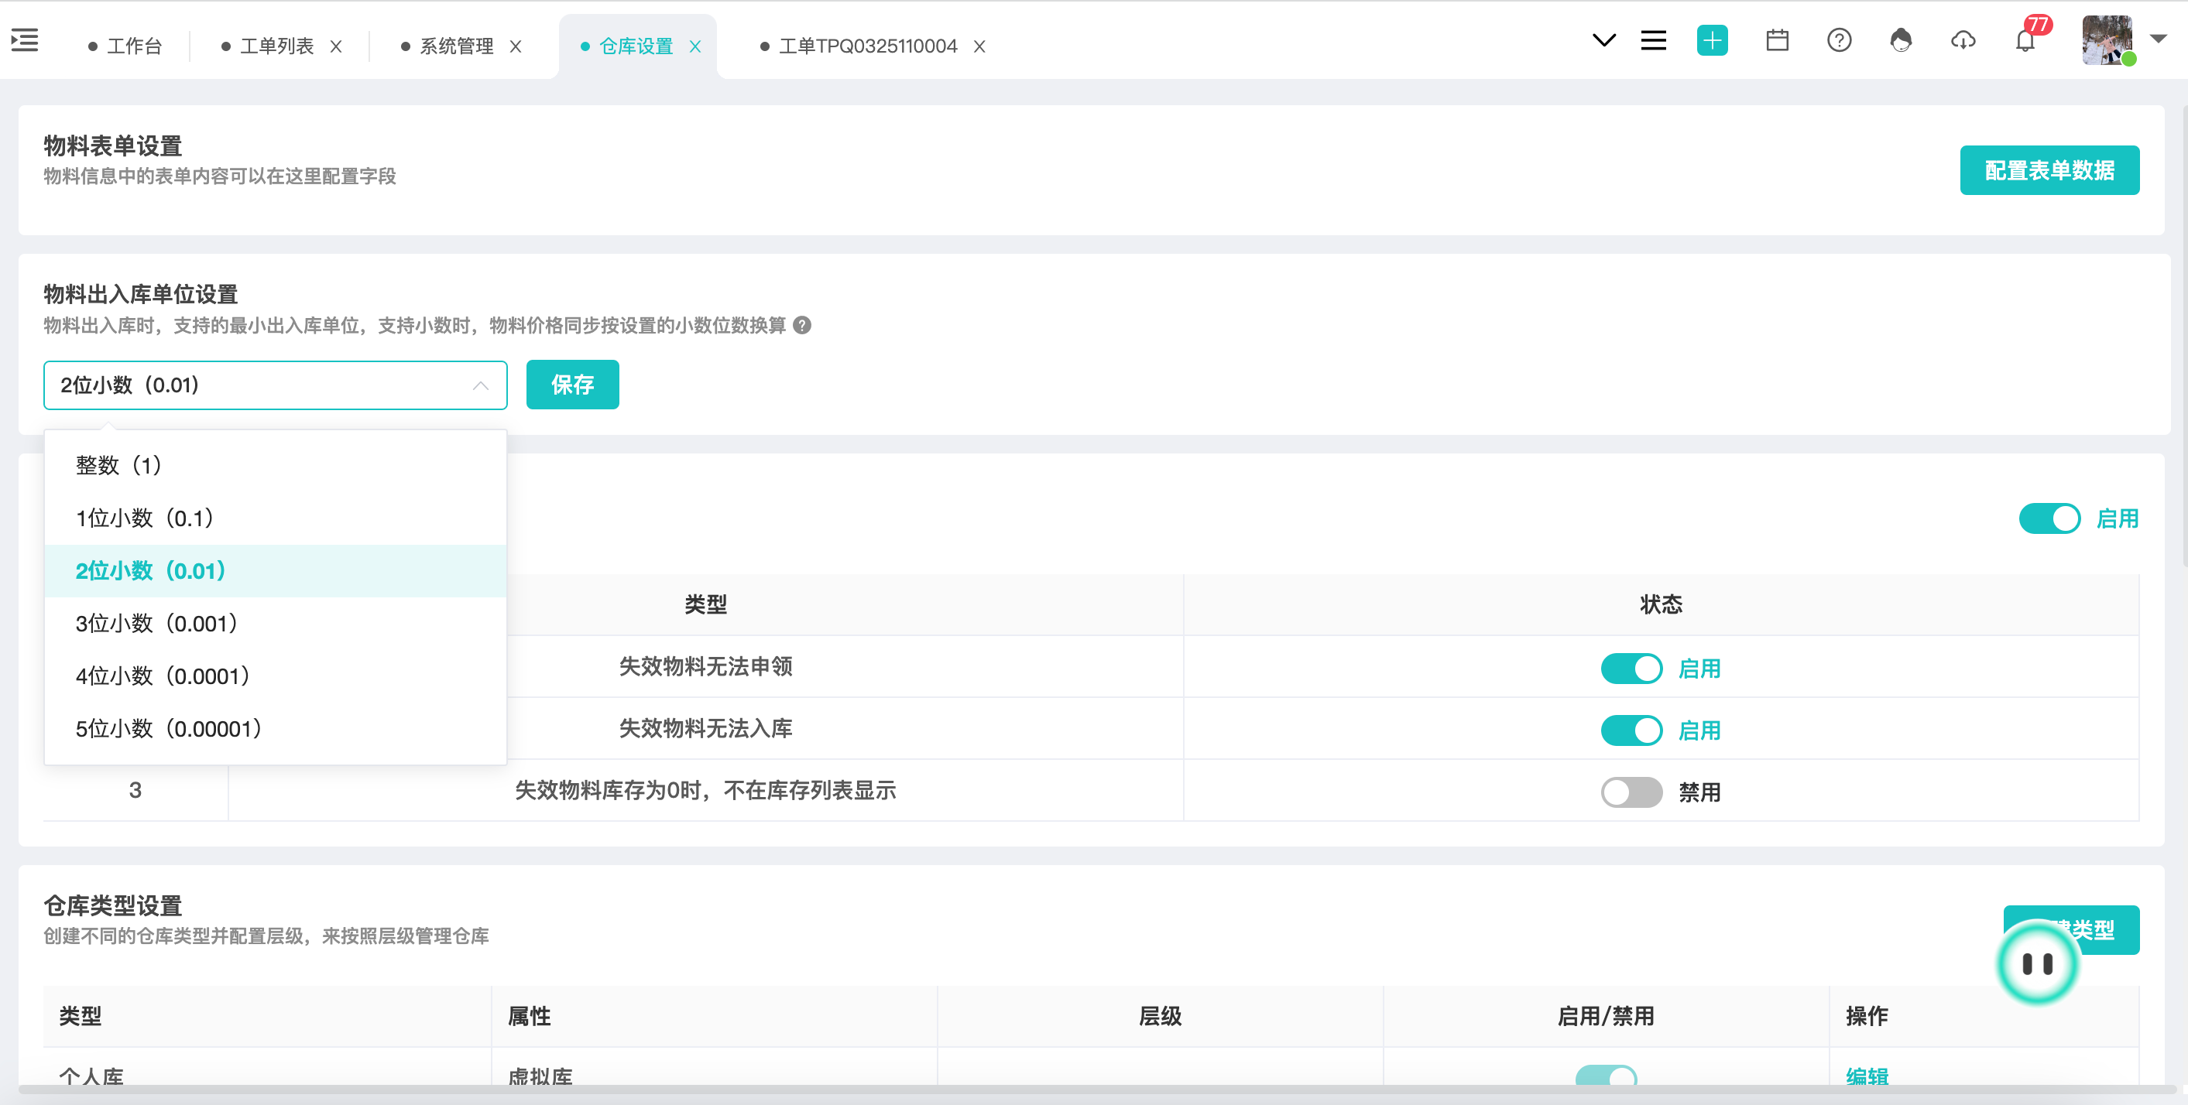Image resolution: width=2188 pixels, height=1105 pixels.
Task: Click the tooltip icon beside unit description
Action: pos(802,325)
